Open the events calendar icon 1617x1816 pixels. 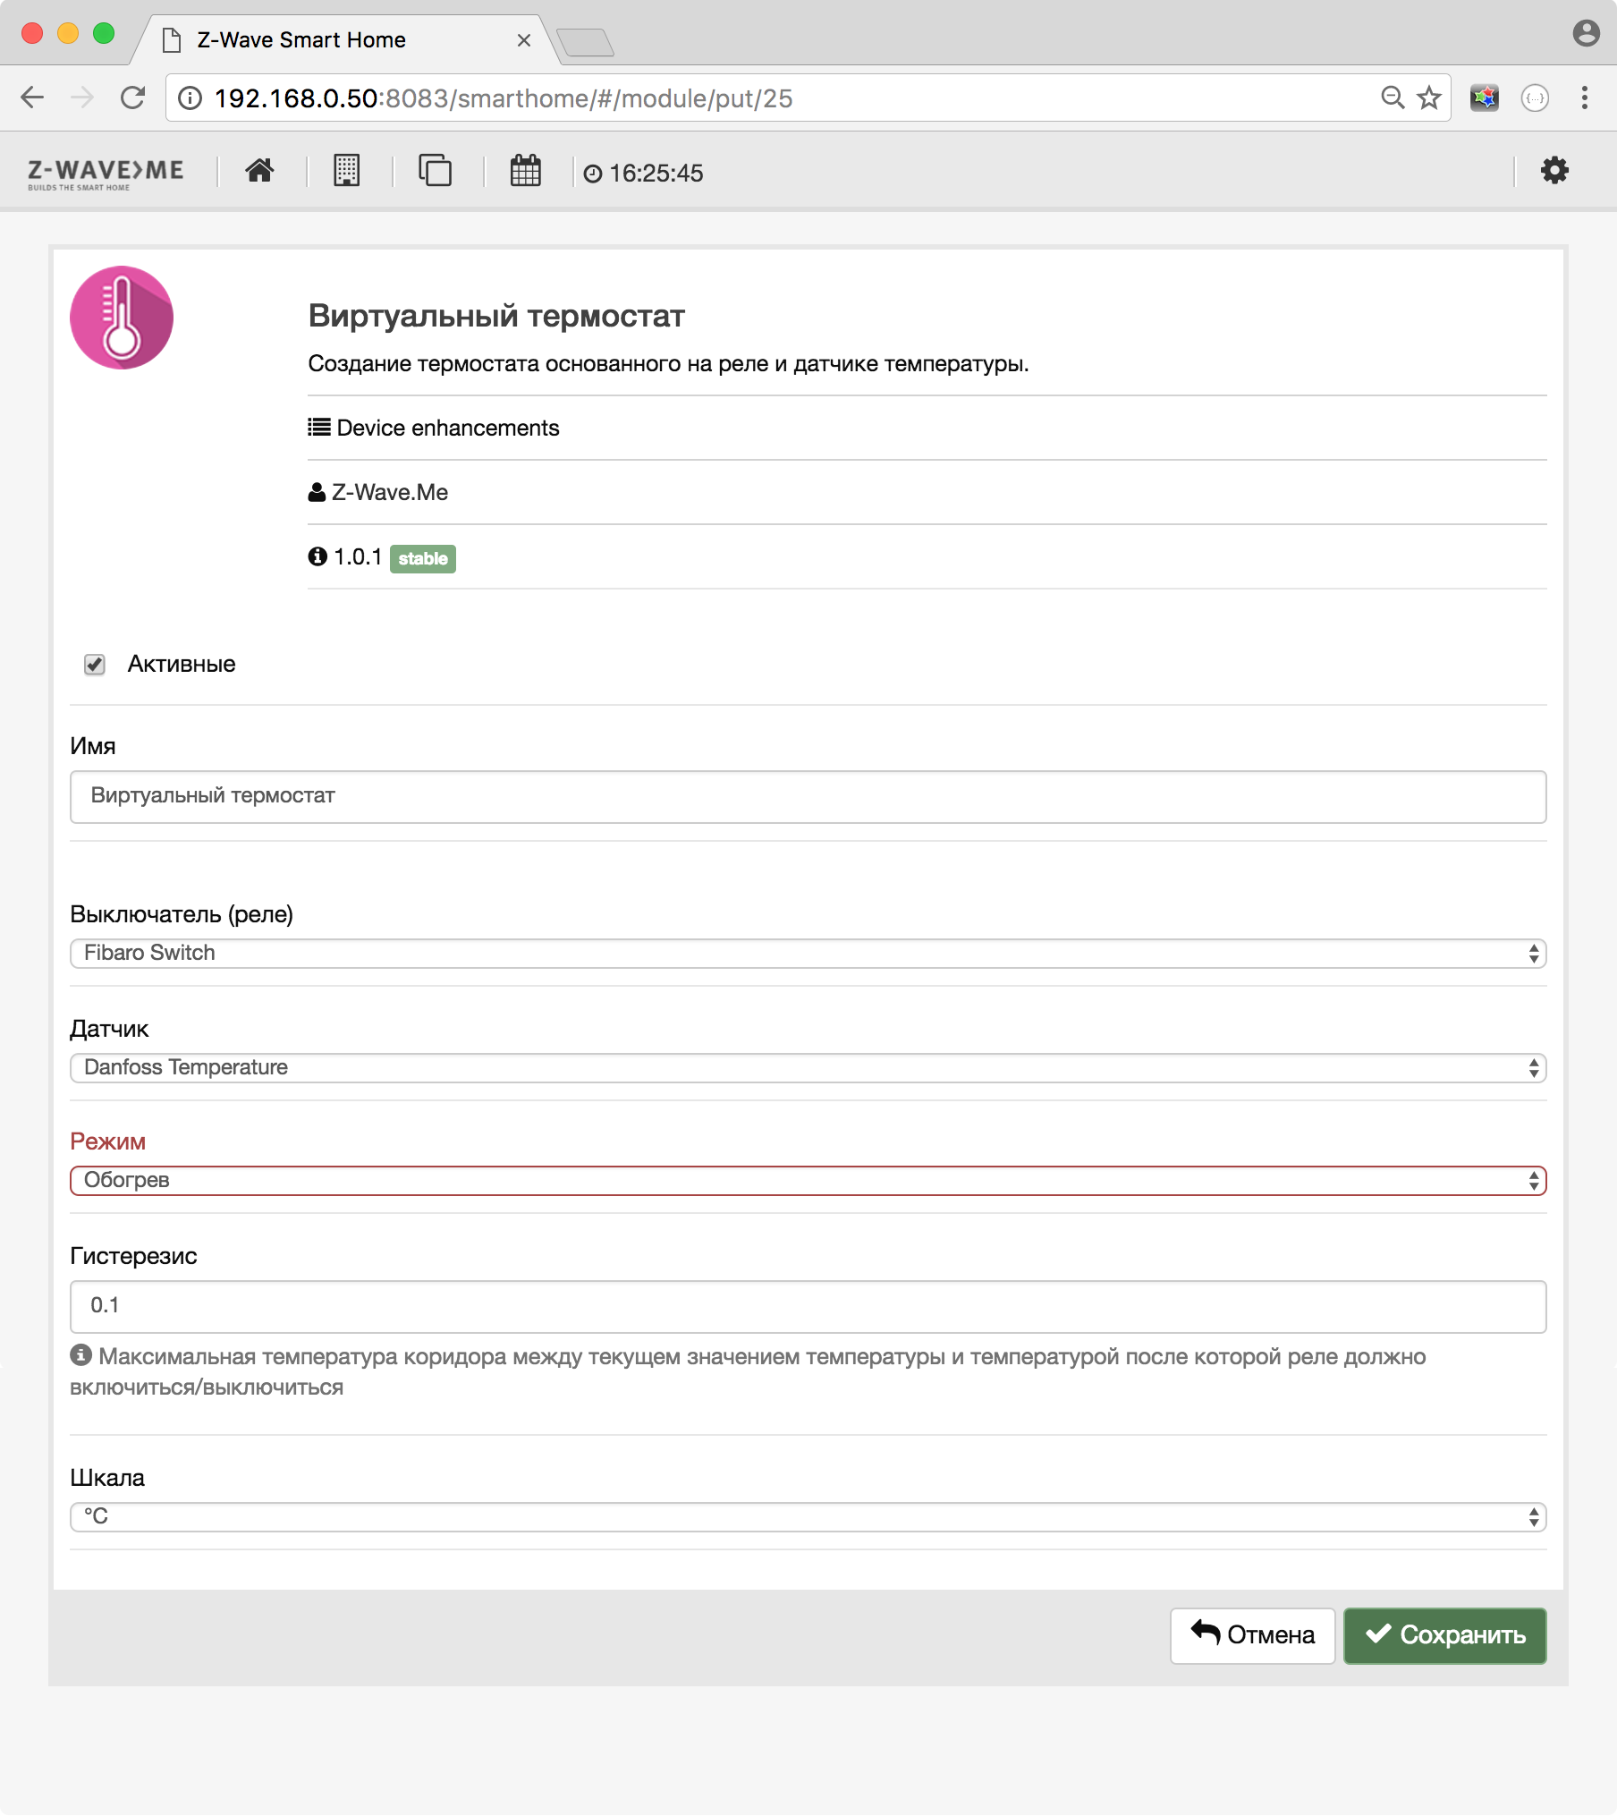(x=526, y=170)
